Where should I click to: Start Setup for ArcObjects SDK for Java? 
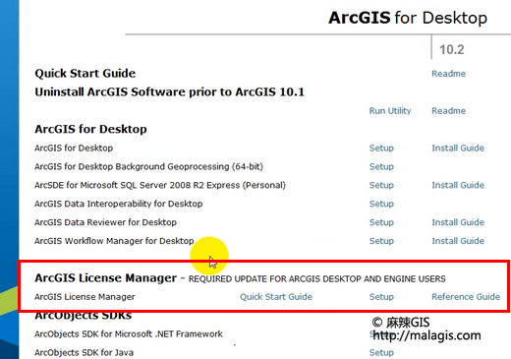(x=381, y=353)
